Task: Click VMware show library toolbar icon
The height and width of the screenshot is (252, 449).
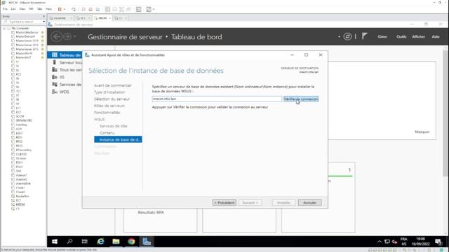Action: (107, 9)
